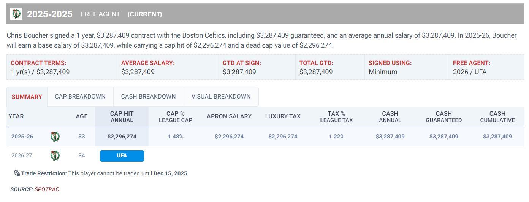The height and width of the screenshot is (202, 529).
Task: Open the Cash Breakdown tab
Action: point(148,97)
